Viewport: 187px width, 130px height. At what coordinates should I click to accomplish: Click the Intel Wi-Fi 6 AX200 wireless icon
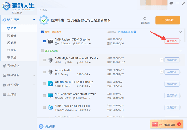point(50,84)
